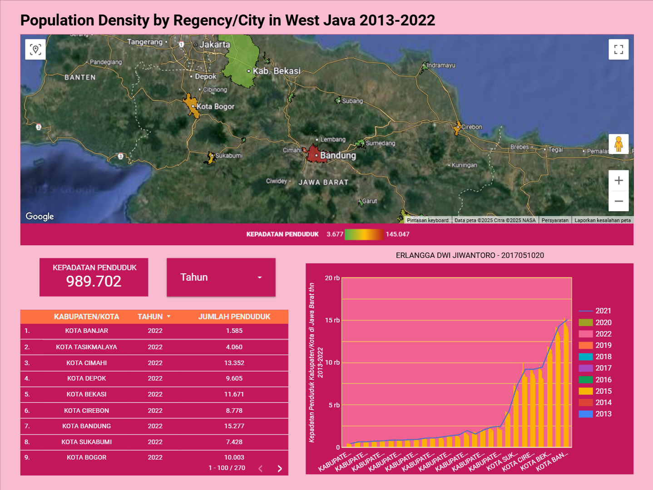653x490 pixels.
Task: Zoom in on the map
Action: pyautogui.click(x=618, y=180)
